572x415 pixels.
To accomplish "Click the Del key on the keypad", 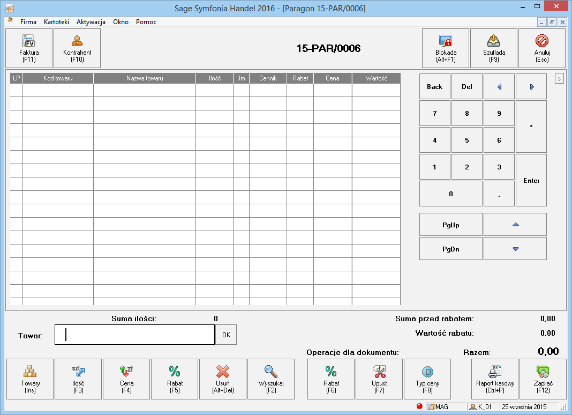I will pyautogui.click(x=467, y=86).
